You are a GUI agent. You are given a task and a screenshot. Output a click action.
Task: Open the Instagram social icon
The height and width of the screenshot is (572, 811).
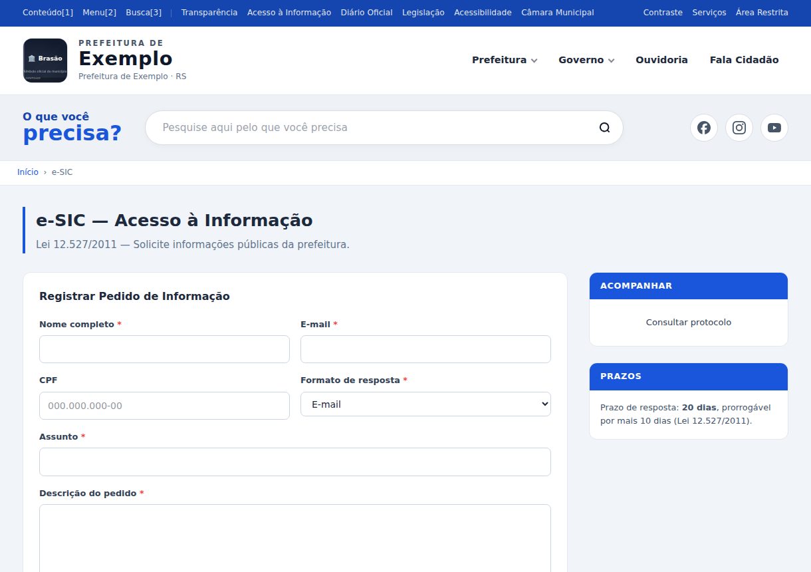click(x=739, y=128)
